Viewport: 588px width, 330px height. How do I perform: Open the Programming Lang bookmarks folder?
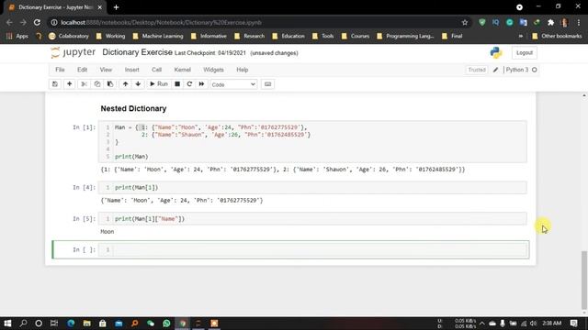(x=405, y=36)
